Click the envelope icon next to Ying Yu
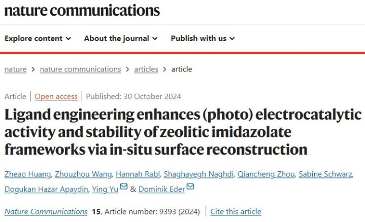Image resolution: width=365 pixels, height=222 pixels. point(124,188)
